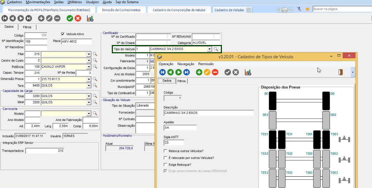Viewport: 372px width, 188px height.
Task: Open the Potência dropdown list
Action: [89, 67]
